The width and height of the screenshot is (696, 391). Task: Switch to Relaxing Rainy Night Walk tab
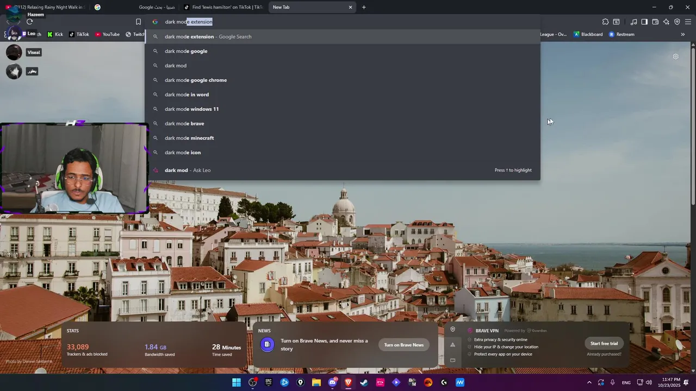point(45,7)
